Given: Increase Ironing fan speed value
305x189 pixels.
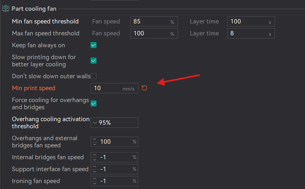Looking at the screenshot, I should tap(95, 179).
